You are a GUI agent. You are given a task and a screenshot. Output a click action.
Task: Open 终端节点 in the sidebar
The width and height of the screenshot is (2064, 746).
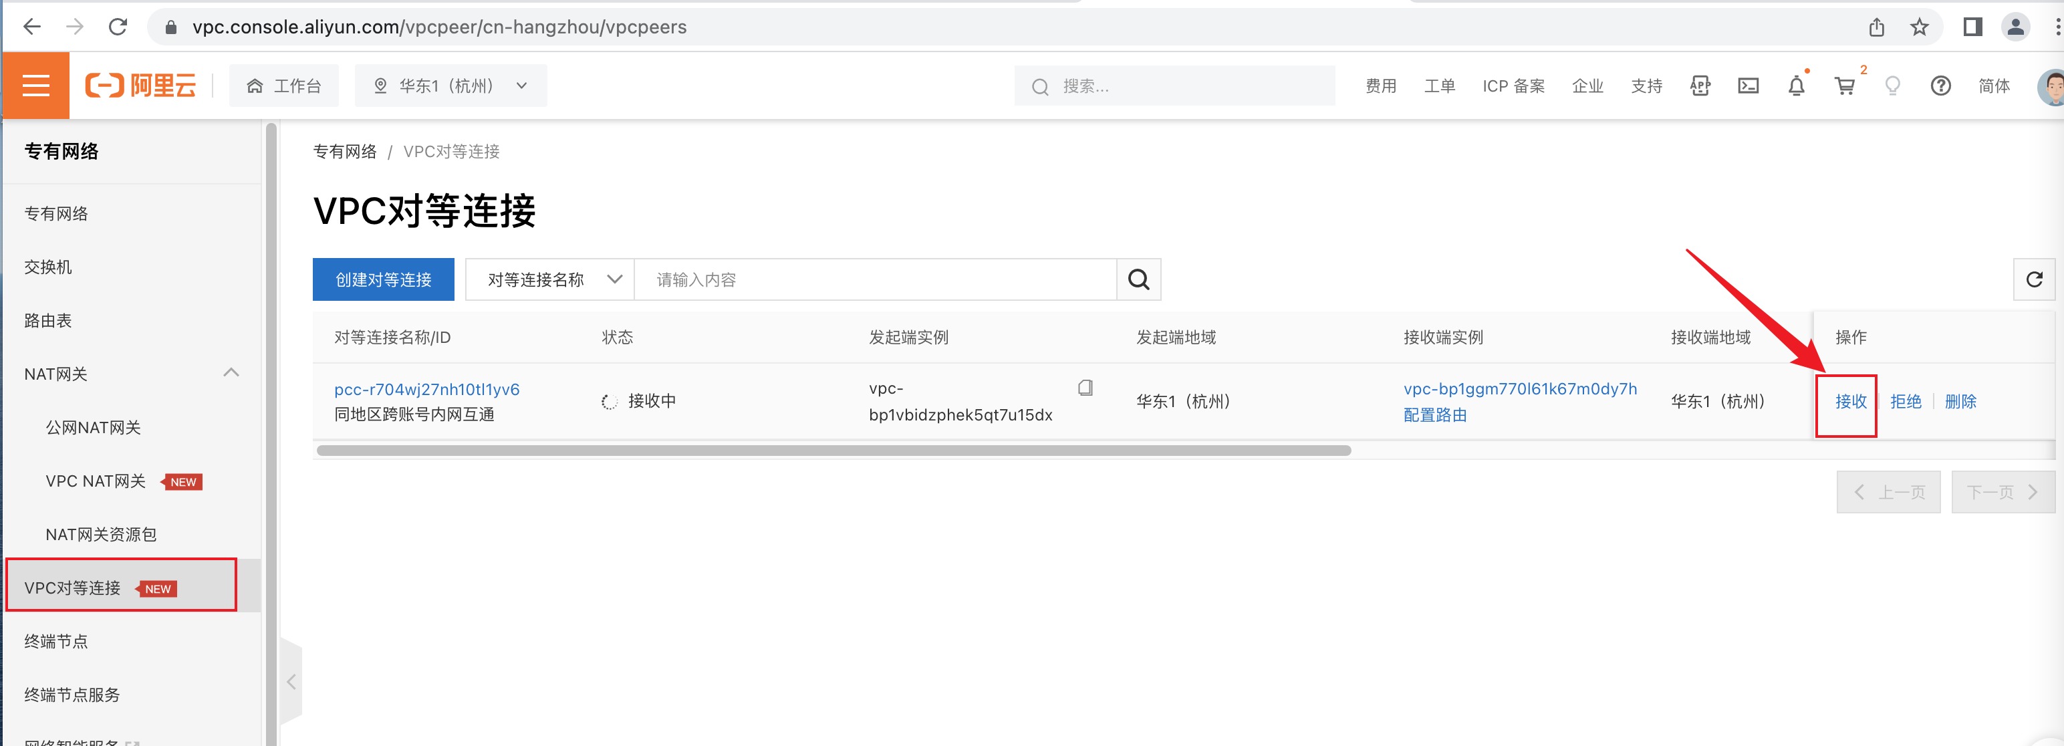click(x=56, y=641)
